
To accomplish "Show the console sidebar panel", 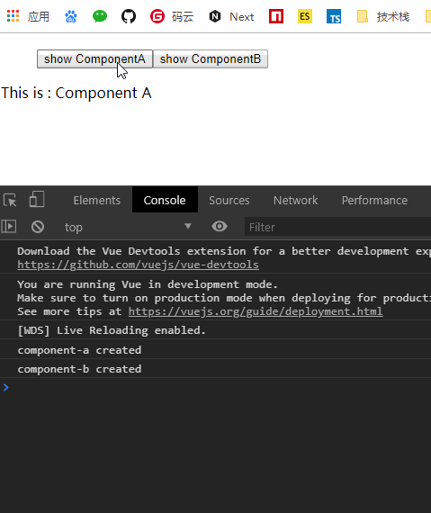I will (9, 227).
